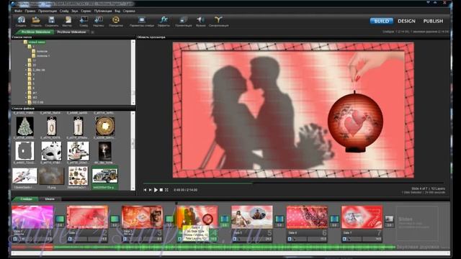Click the transition icon after slide 1
This screenshot has height=259, width=461.
[60, 219]
